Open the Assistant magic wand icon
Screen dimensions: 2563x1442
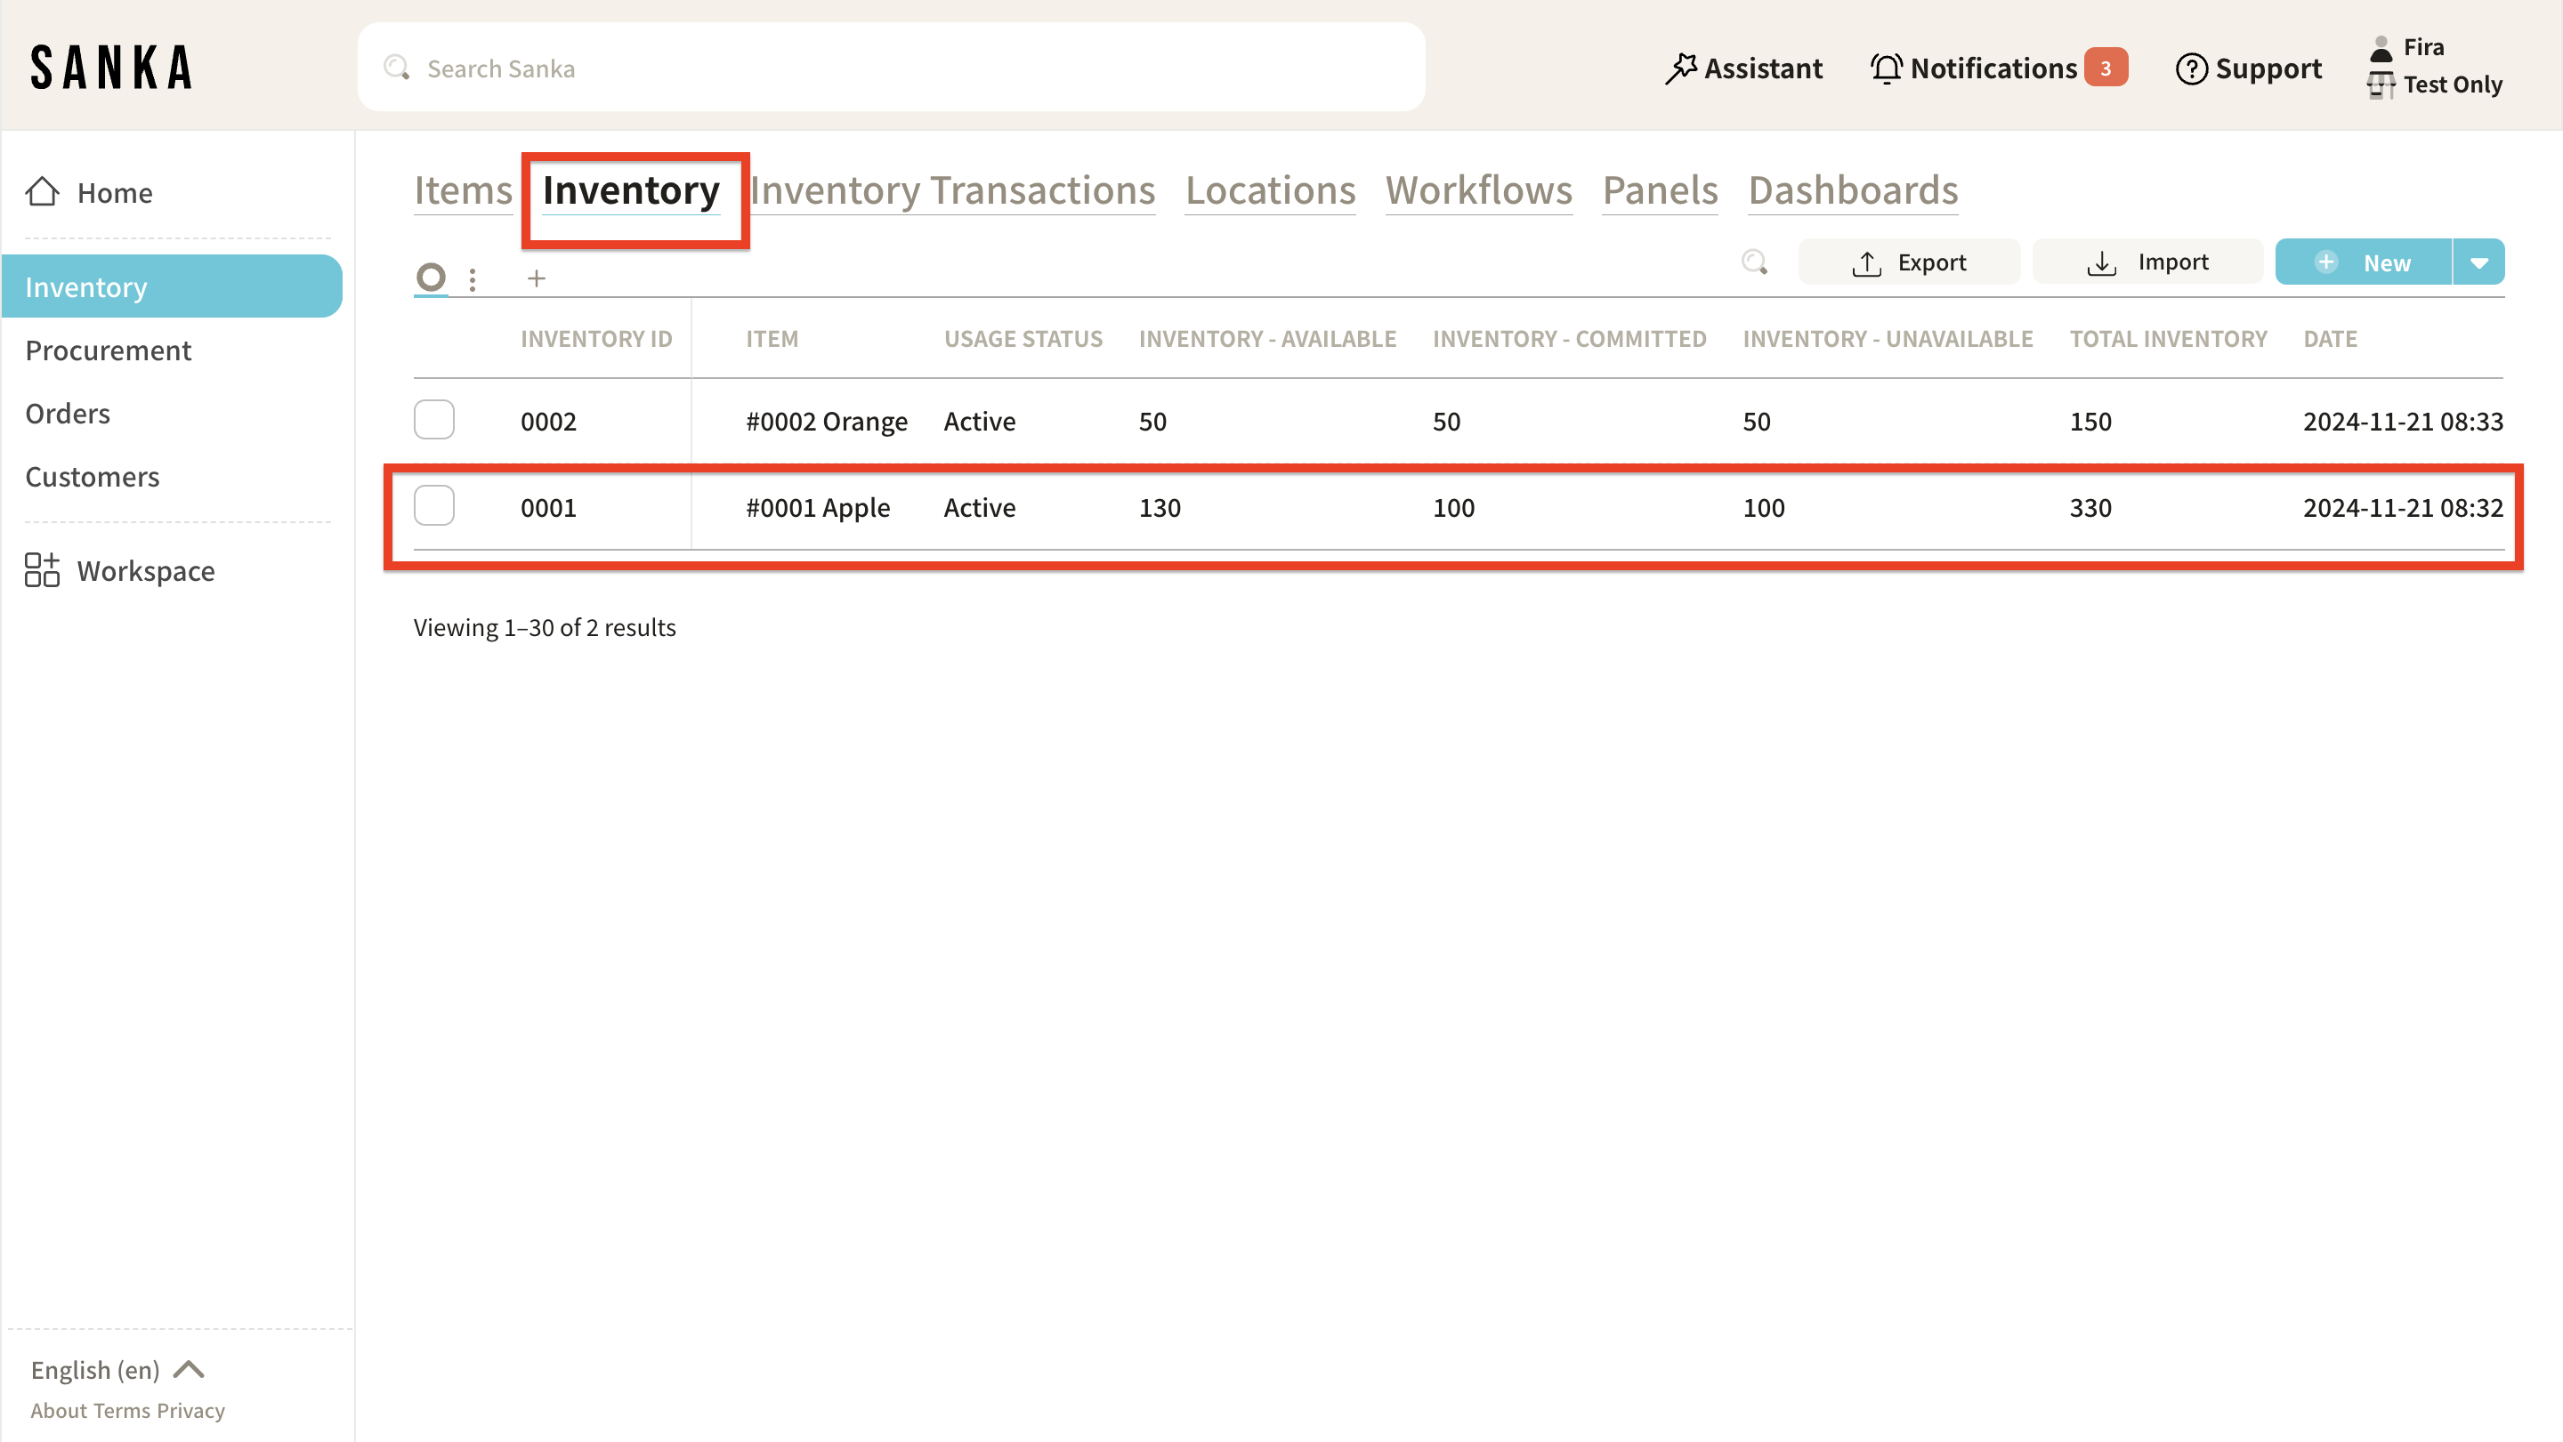(1680, 68)
